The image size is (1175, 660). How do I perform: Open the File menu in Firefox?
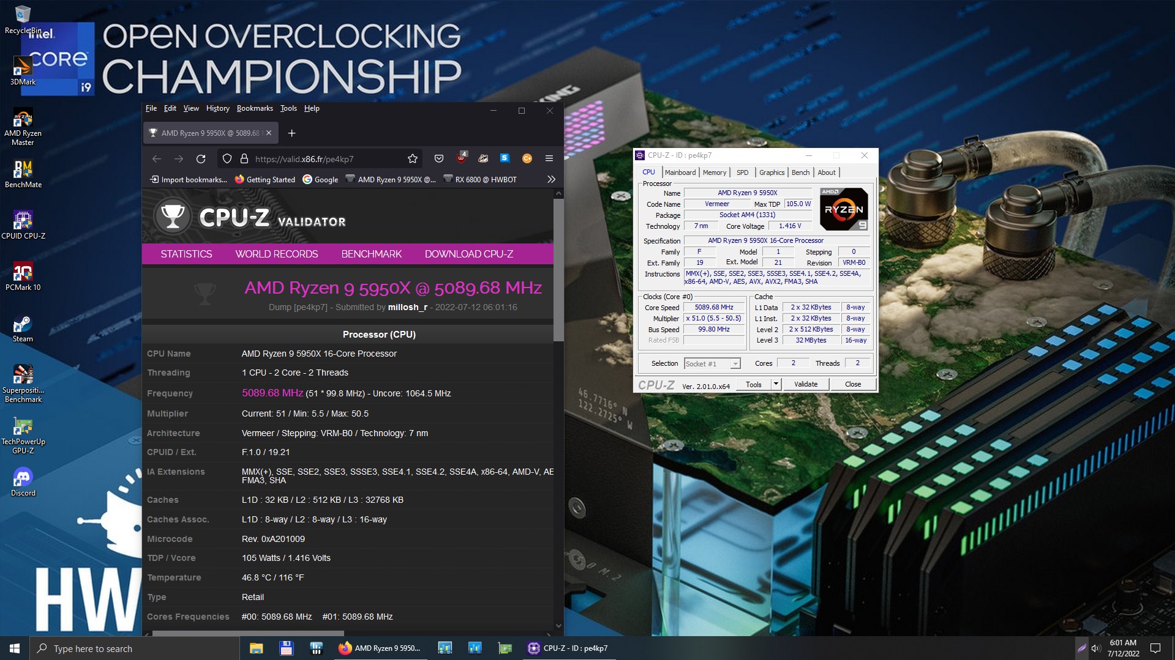(x=151, y=108)
